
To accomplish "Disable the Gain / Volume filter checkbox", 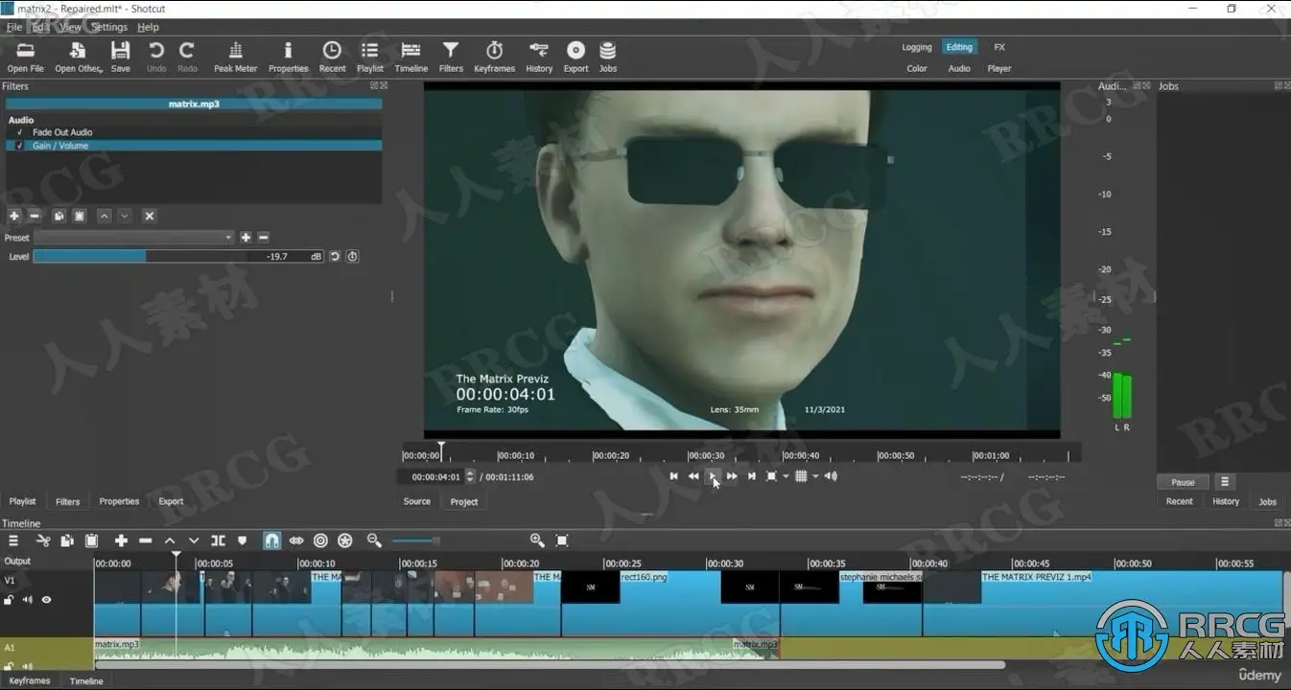I will pos(19,146).
